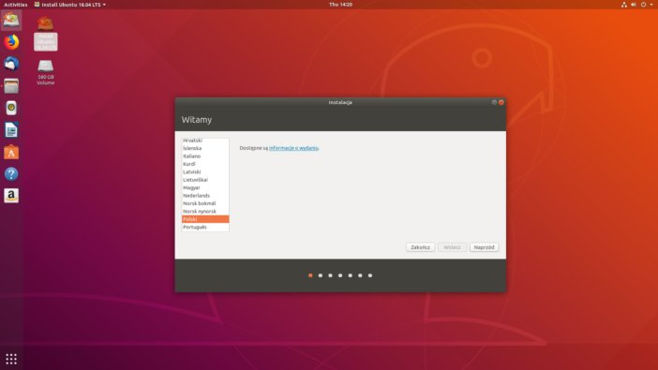Open the volume icon in top bar
Viewport: 658px width, 370px height.
(x=634, y=5)
